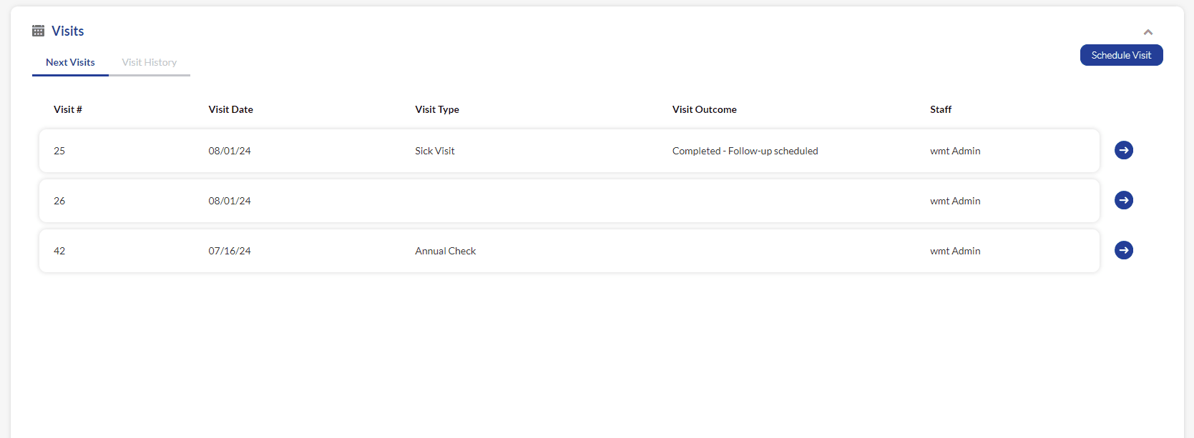Click the Schedule Visit button
Image resolution: width=1194 pixels, height=438 pixels.
tap(1121, 55)
